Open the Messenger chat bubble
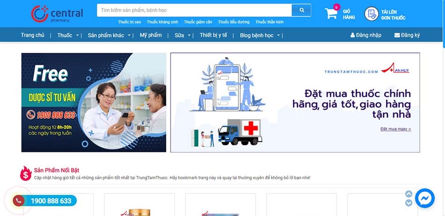The image size is (445, 216). (425, 198)
